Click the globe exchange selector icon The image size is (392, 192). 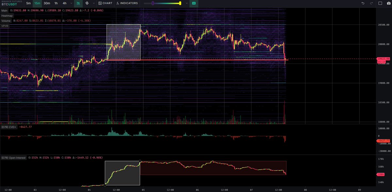tap(87, 3)
